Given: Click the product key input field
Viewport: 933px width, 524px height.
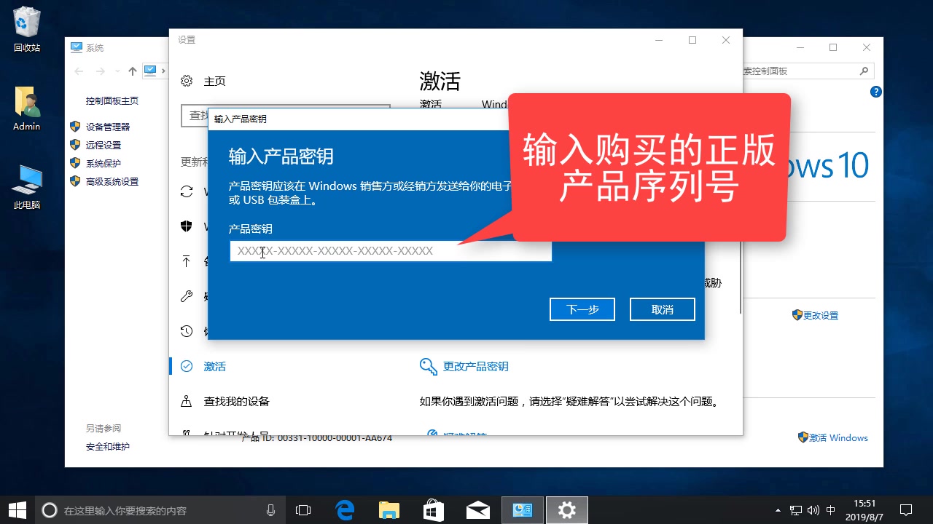Looking at the screenshot, I should (391, 251).
